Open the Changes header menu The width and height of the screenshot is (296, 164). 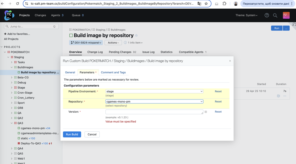[40, 15]
